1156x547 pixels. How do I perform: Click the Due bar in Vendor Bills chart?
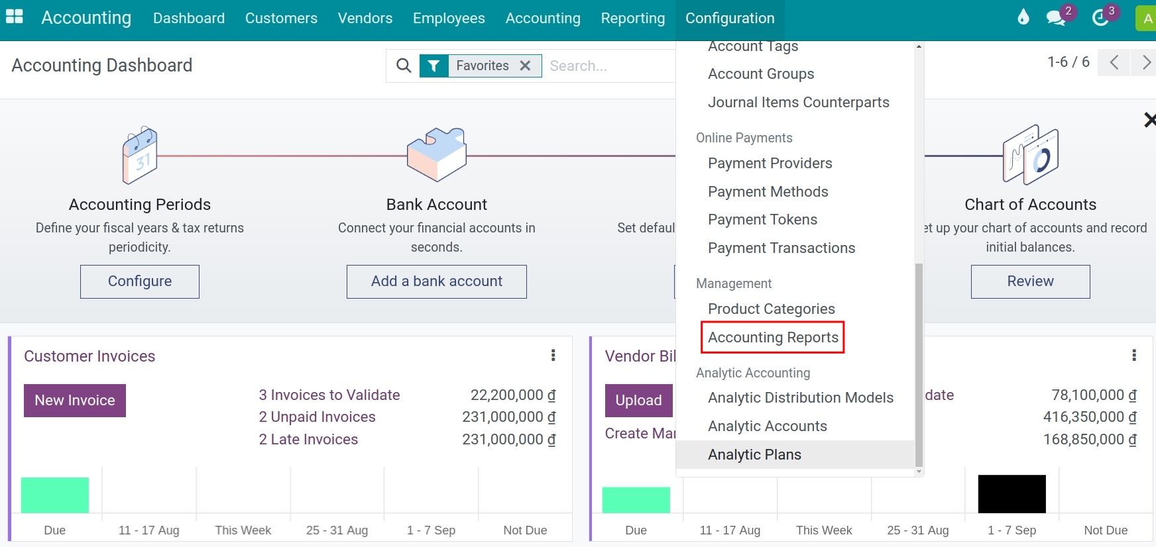(636, 499)
